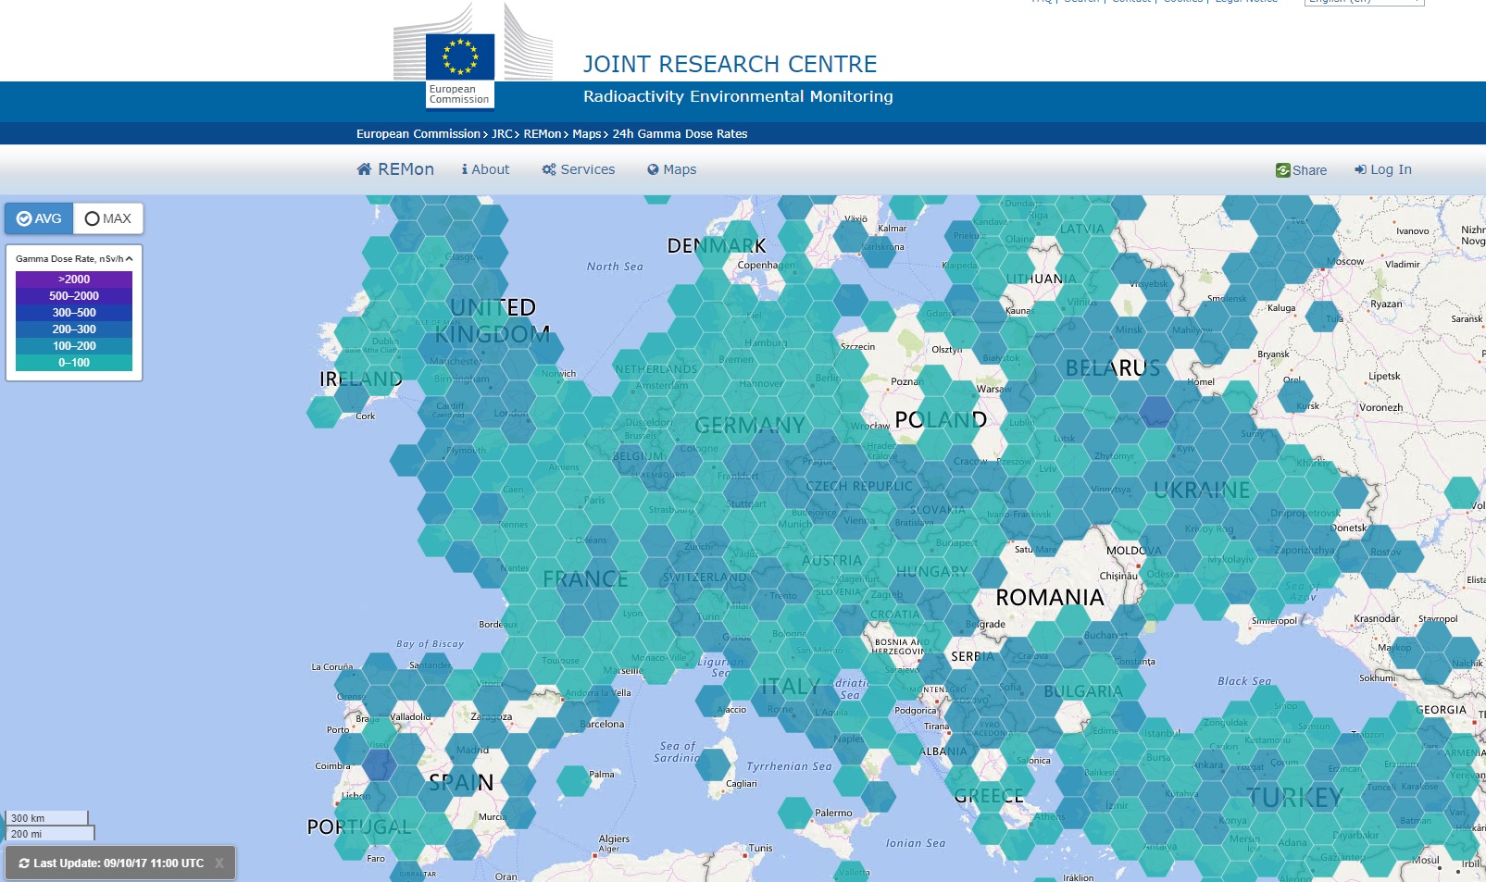Screen dimensions: 1486x882
Task: Click the BULGARIA label on map
Action: [x=1083, y=692]
